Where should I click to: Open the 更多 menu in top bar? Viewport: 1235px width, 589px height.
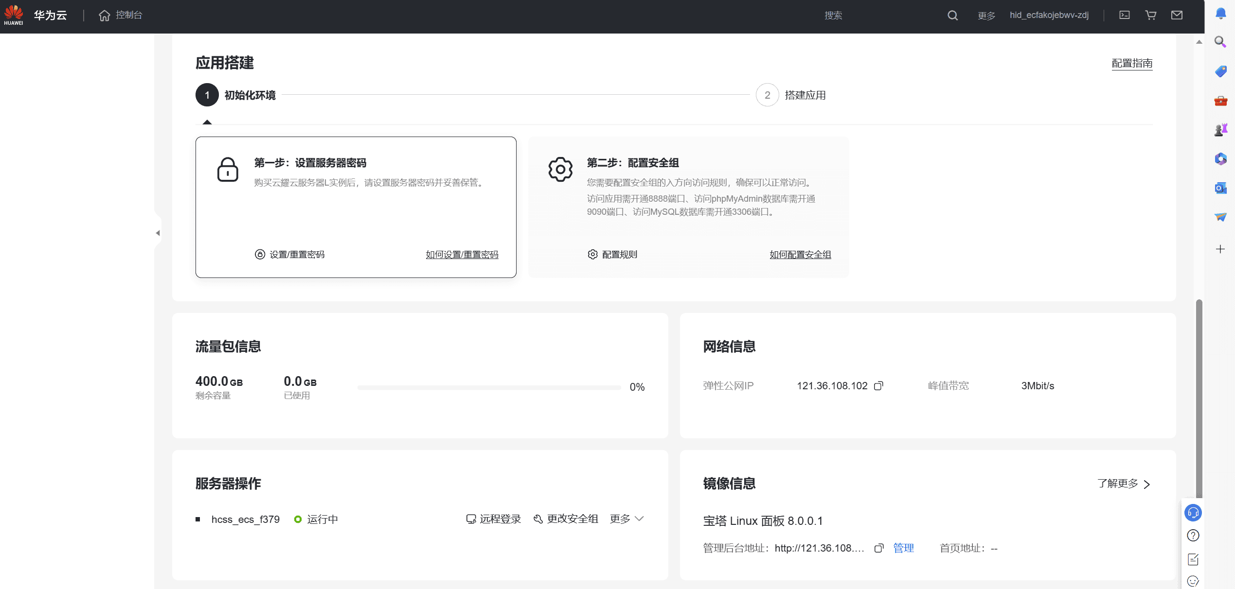point(986,16)
